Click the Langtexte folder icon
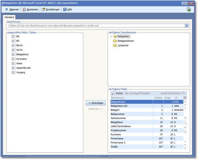Image resolution: width=198 pixels, height=160 pixels. coord(115,46)
